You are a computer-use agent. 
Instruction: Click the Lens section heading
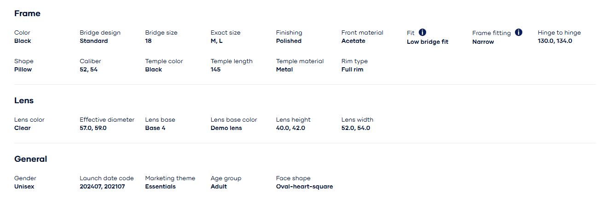pos(24,100)
